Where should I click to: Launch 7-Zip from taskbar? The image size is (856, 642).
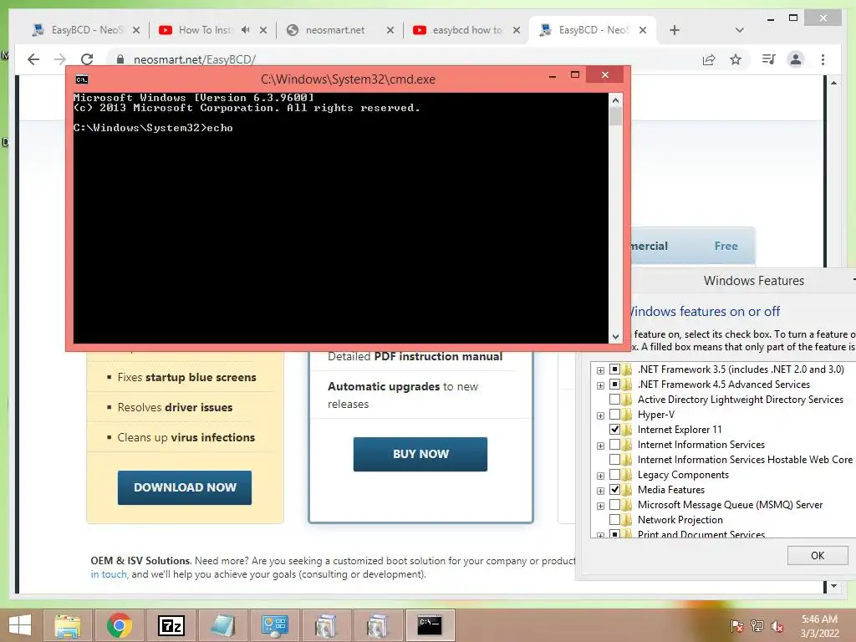(x=171, y=625)
